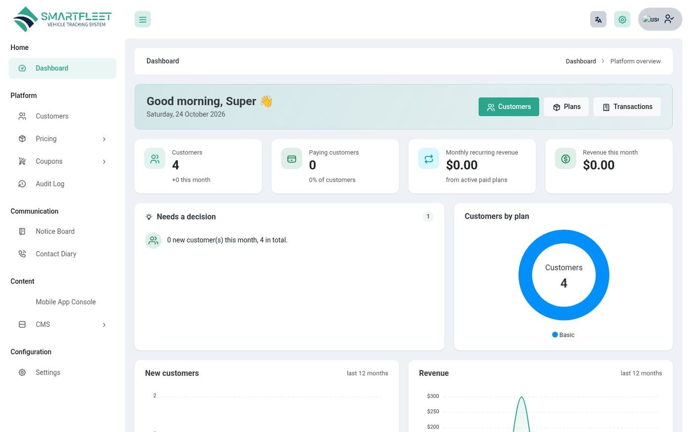Toggle the sidebar hamburger menu button

(x=142, y=19)
